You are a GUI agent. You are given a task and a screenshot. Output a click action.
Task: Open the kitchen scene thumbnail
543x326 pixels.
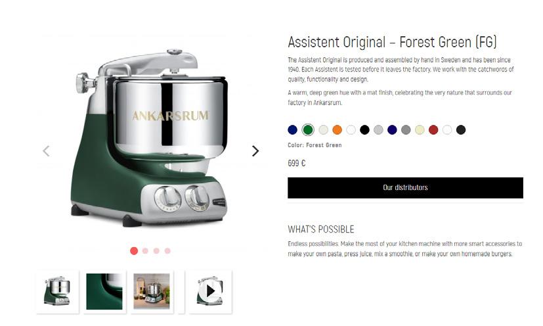click(x=152, y=291)
